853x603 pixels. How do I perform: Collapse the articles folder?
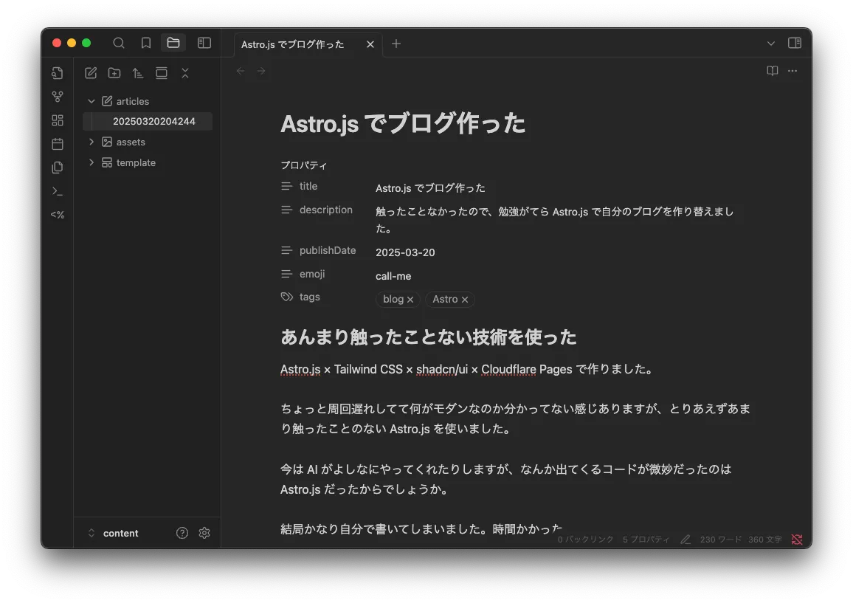(x=91, y=101)
